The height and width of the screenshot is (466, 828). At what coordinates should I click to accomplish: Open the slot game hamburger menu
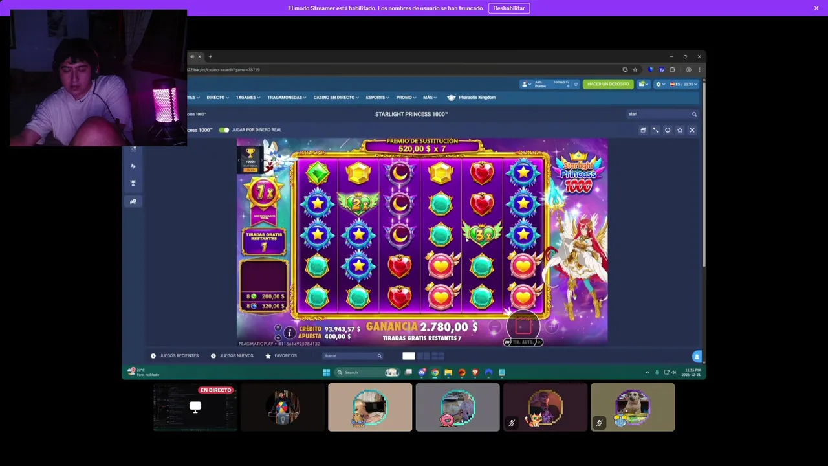[x=278, y=328]
